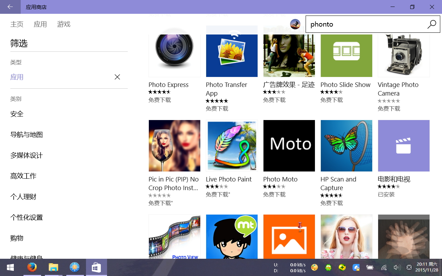This screenshot has width=442, height=276.
Task: Open File Explorer from the taskbar
Action: 54,267
